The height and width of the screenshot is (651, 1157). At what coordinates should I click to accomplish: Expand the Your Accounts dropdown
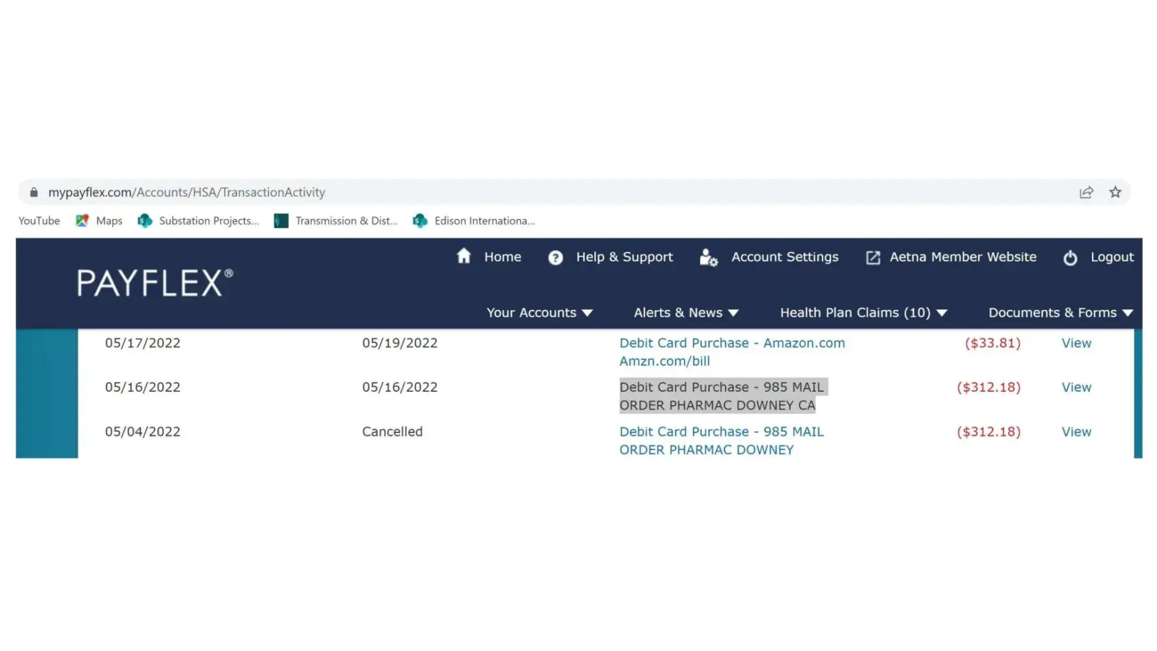(x=539, y=313)
